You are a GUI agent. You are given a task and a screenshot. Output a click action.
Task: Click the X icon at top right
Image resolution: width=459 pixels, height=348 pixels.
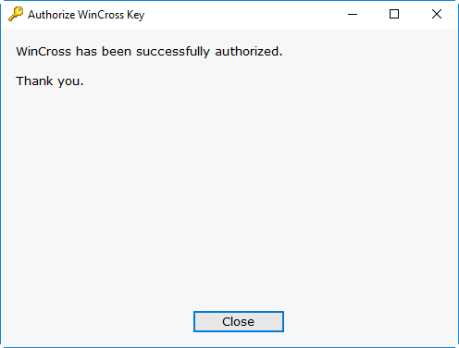click(x=437, y=14)
